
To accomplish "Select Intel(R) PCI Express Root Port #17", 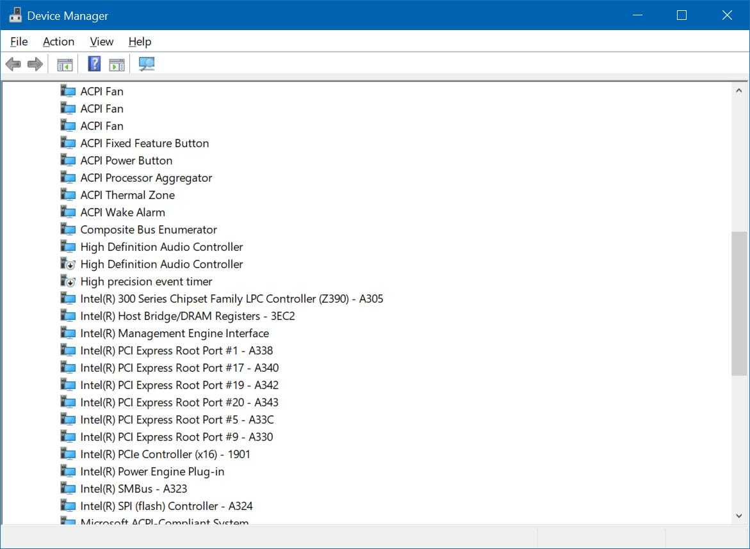I will point(179,368).
